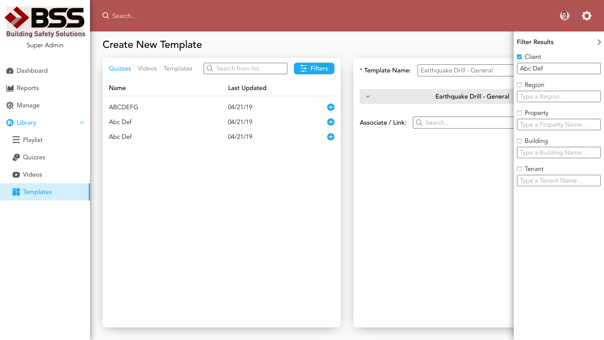Image resolution: width=604 pixels, height=340 pixels.
Task: Open the user profile avatar
Action: (564, 16)
